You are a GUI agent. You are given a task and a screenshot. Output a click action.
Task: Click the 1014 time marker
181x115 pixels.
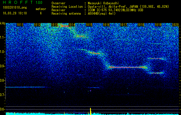point(72,25)
